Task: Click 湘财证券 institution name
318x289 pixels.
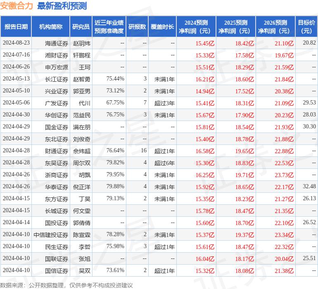Action: pyautogui.click(x=57, y=55)
